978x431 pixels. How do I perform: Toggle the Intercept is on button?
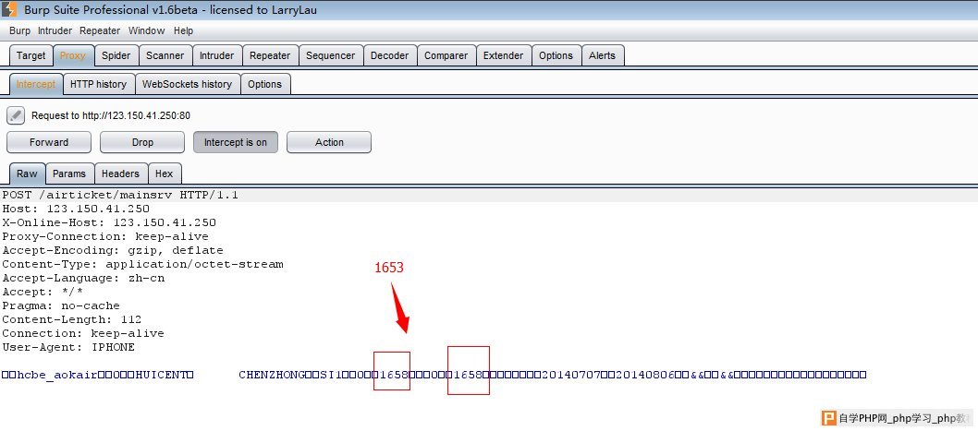236,142
